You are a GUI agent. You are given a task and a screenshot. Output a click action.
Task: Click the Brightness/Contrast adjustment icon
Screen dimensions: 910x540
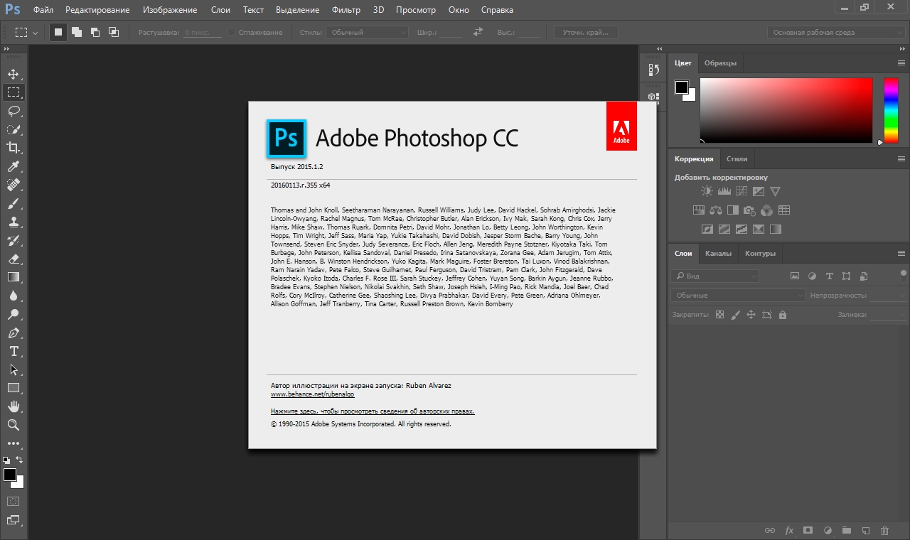point(707,191)
